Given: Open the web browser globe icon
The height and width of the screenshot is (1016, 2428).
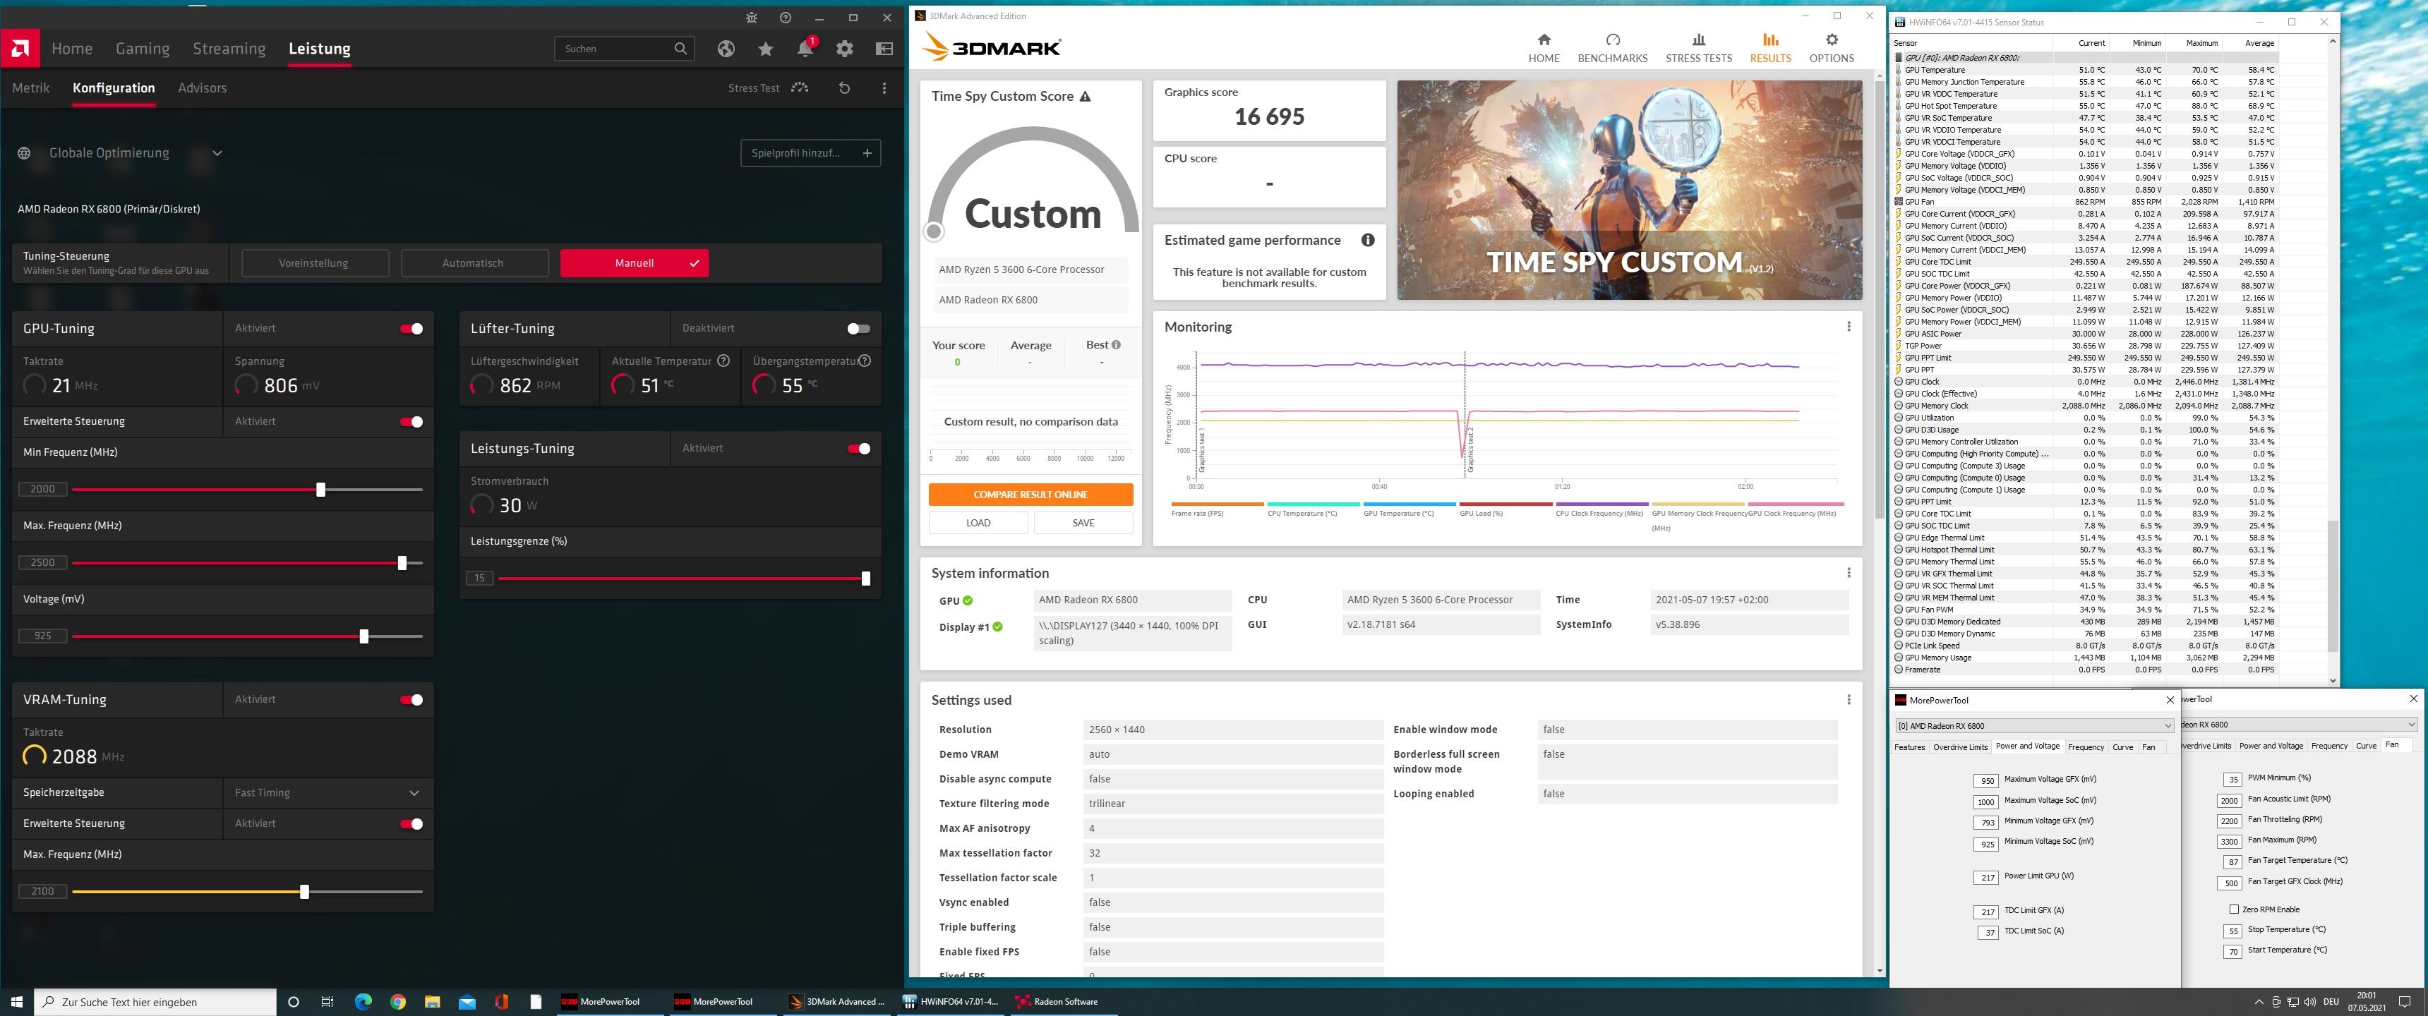Looking at the screenshot, I should point(726,48).
